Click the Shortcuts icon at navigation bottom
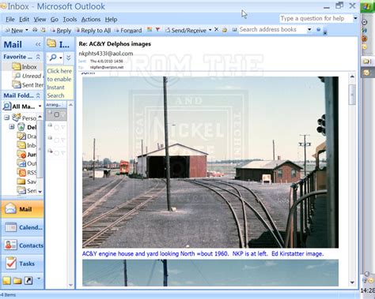The height and width of the screenshot is (299, 375). coord(28,280)
